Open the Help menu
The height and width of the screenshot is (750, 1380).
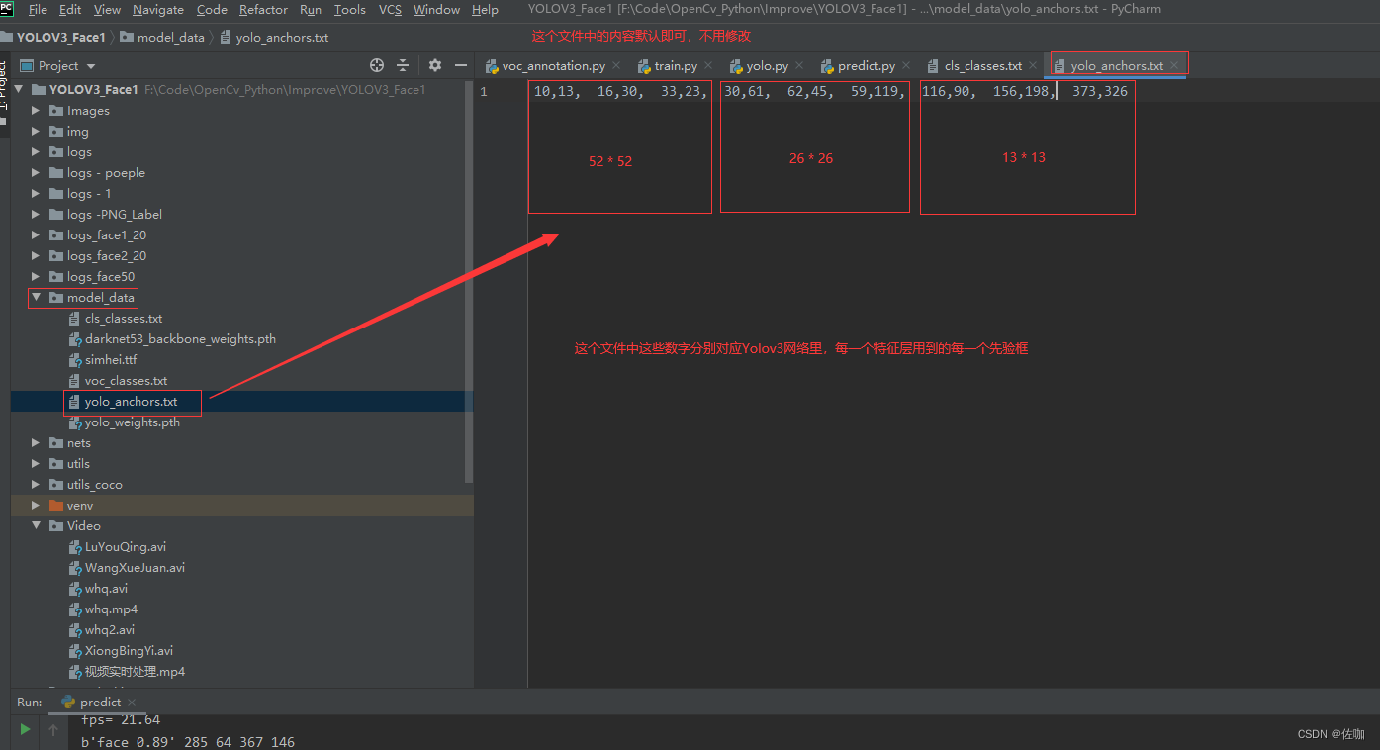(x=485, y=9)
